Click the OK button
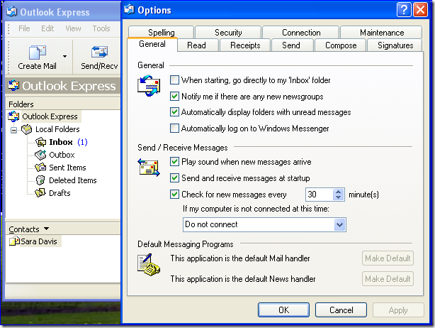This screenshot has height=328, width=435. 283,310
